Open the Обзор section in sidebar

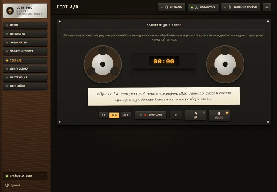point(25,25)
